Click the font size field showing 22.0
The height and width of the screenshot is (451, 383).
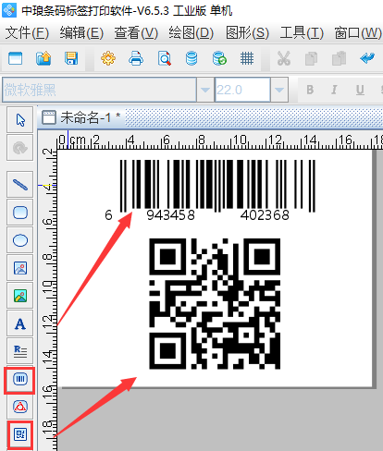coord(242,90)
